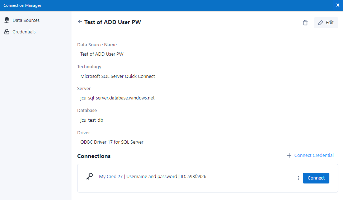The image size is (343, 200).
Task: Click the pencil icon in Edit
Action: click(x=321, y=23)
